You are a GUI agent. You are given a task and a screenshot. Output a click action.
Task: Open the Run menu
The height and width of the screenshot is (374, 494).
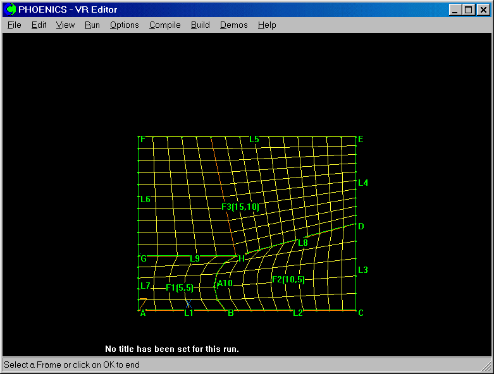(x=92, y=25)
